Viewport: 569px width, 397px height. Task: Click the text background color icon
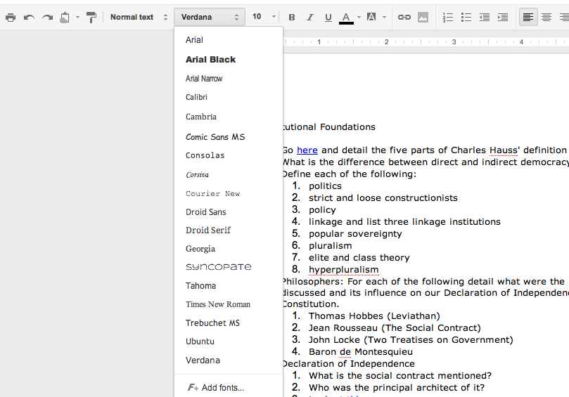371,17
